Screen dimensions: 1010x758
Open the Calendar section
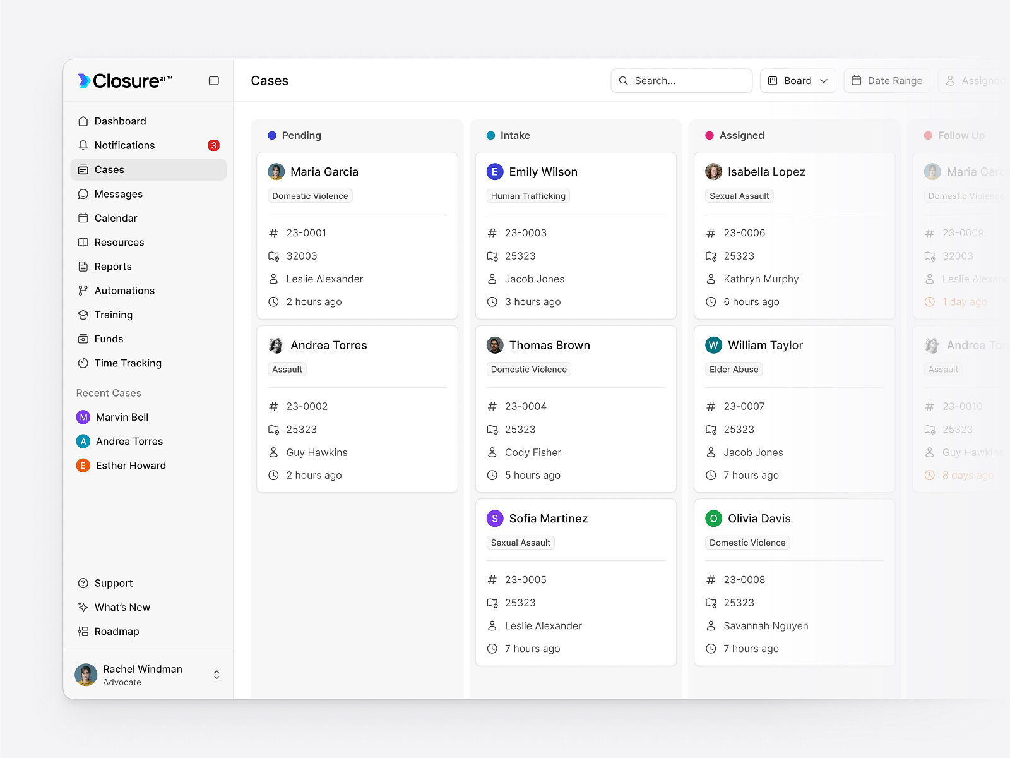coord(116,218)
